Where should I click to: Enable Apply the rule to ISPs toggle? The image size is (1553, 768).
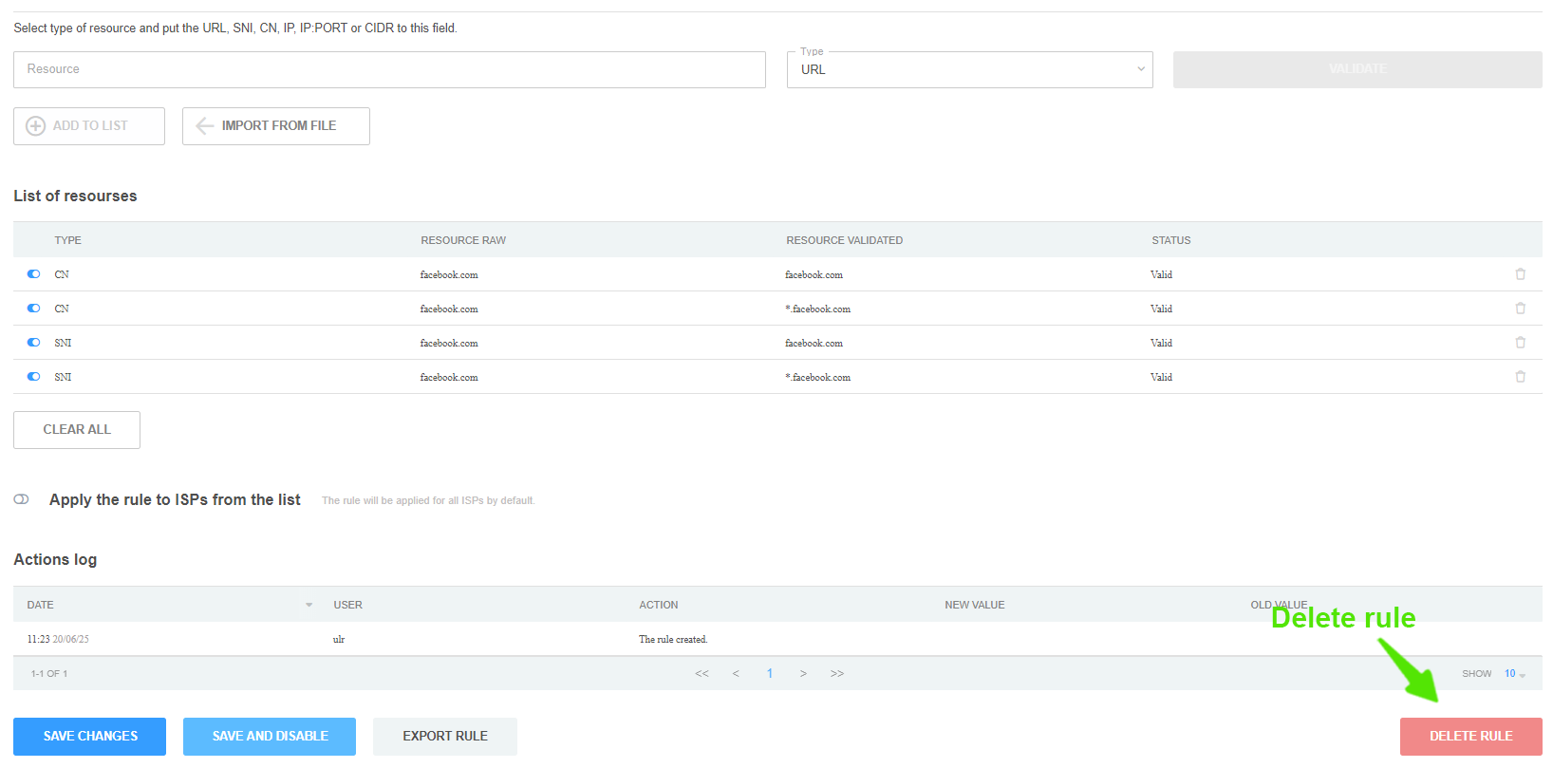[x=22, y=499]
